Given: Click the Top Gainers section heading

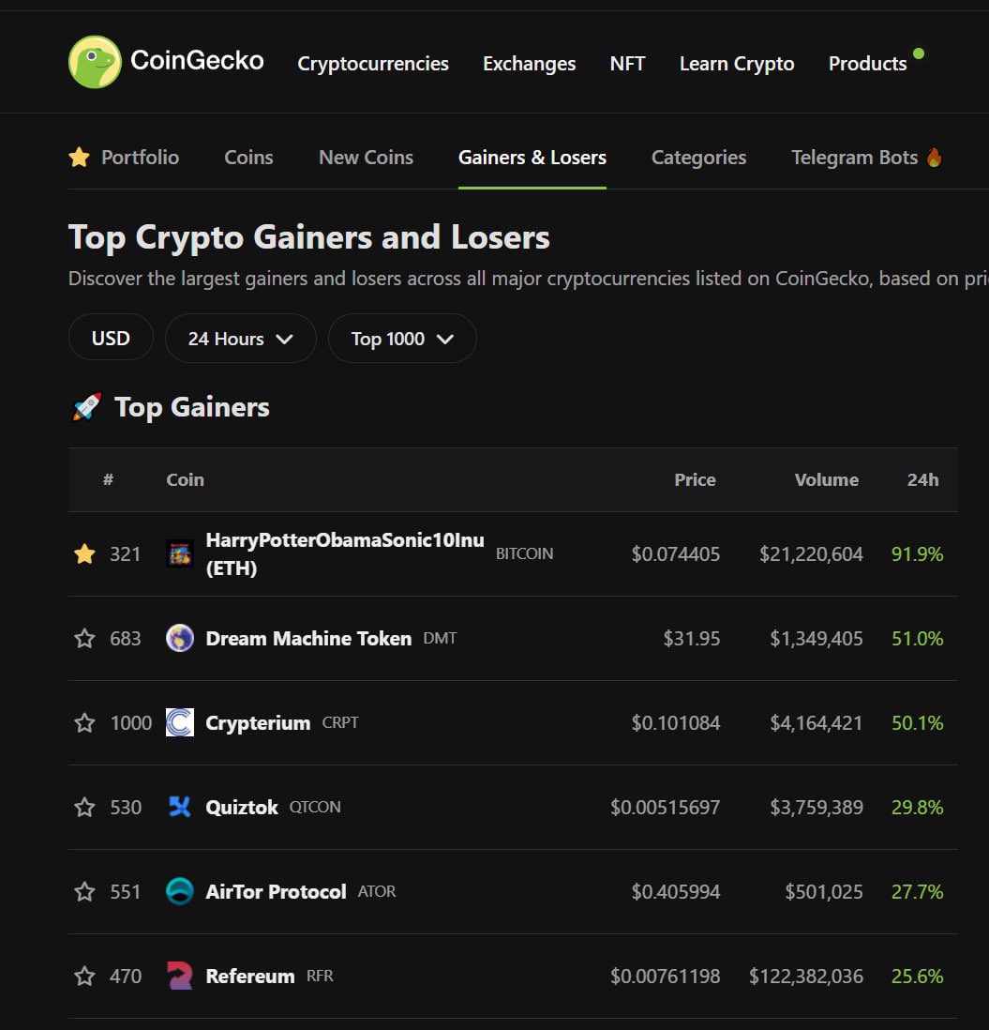Looking at the screenshot, I should tap(192, 407).
